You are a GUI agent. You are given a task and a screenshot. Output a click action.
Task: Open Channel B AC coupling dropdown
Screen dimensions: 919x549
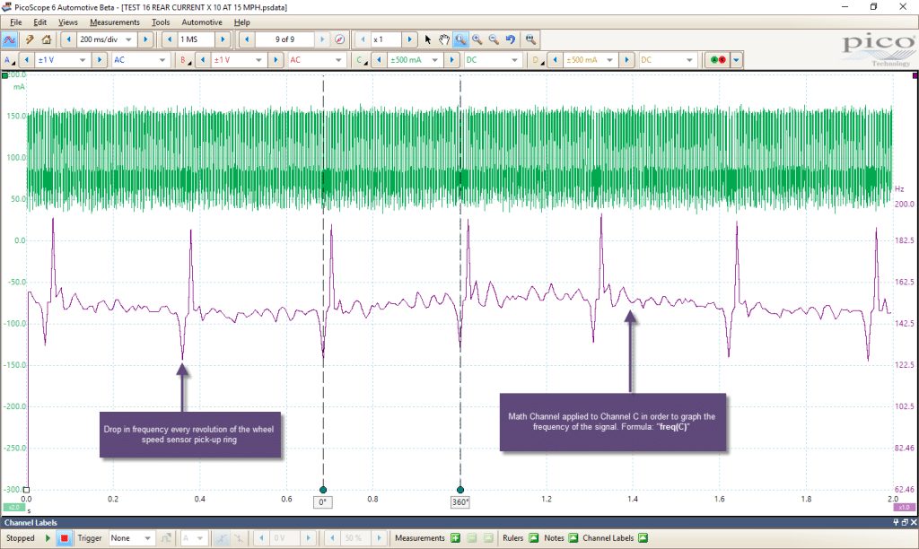[338, 60]
